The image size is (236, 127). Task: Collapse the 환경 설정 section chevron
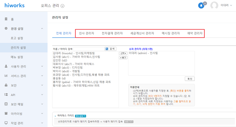pyautogui.click(x=42, y=29)
